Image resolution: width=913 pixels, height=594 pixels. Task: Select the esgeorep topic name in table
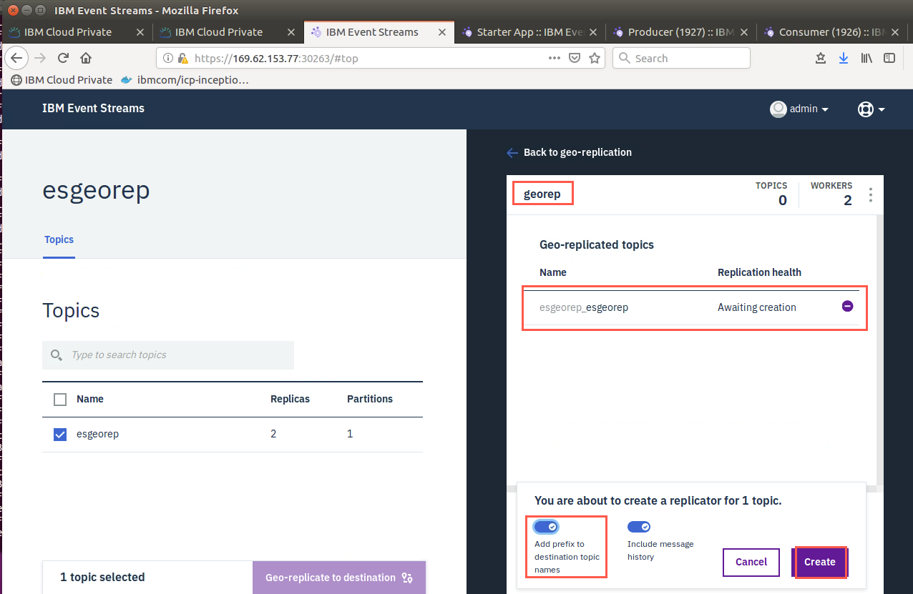pos(97,434)
